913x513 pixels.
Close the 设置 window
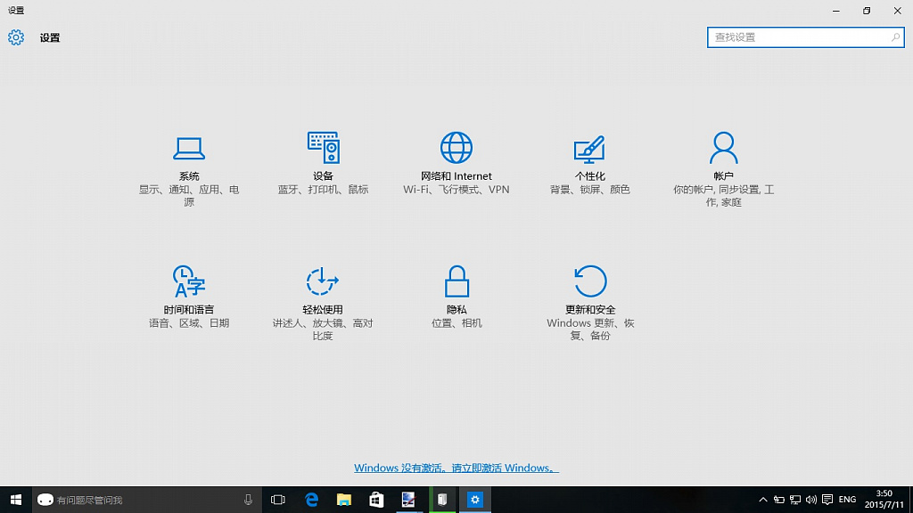897,11
